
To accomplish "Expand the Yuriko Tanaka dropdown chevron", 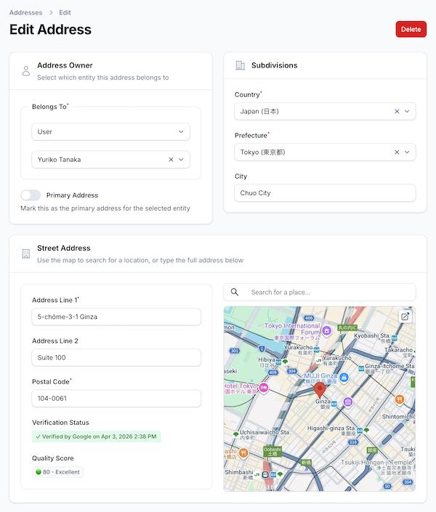I will coord(181,160).
